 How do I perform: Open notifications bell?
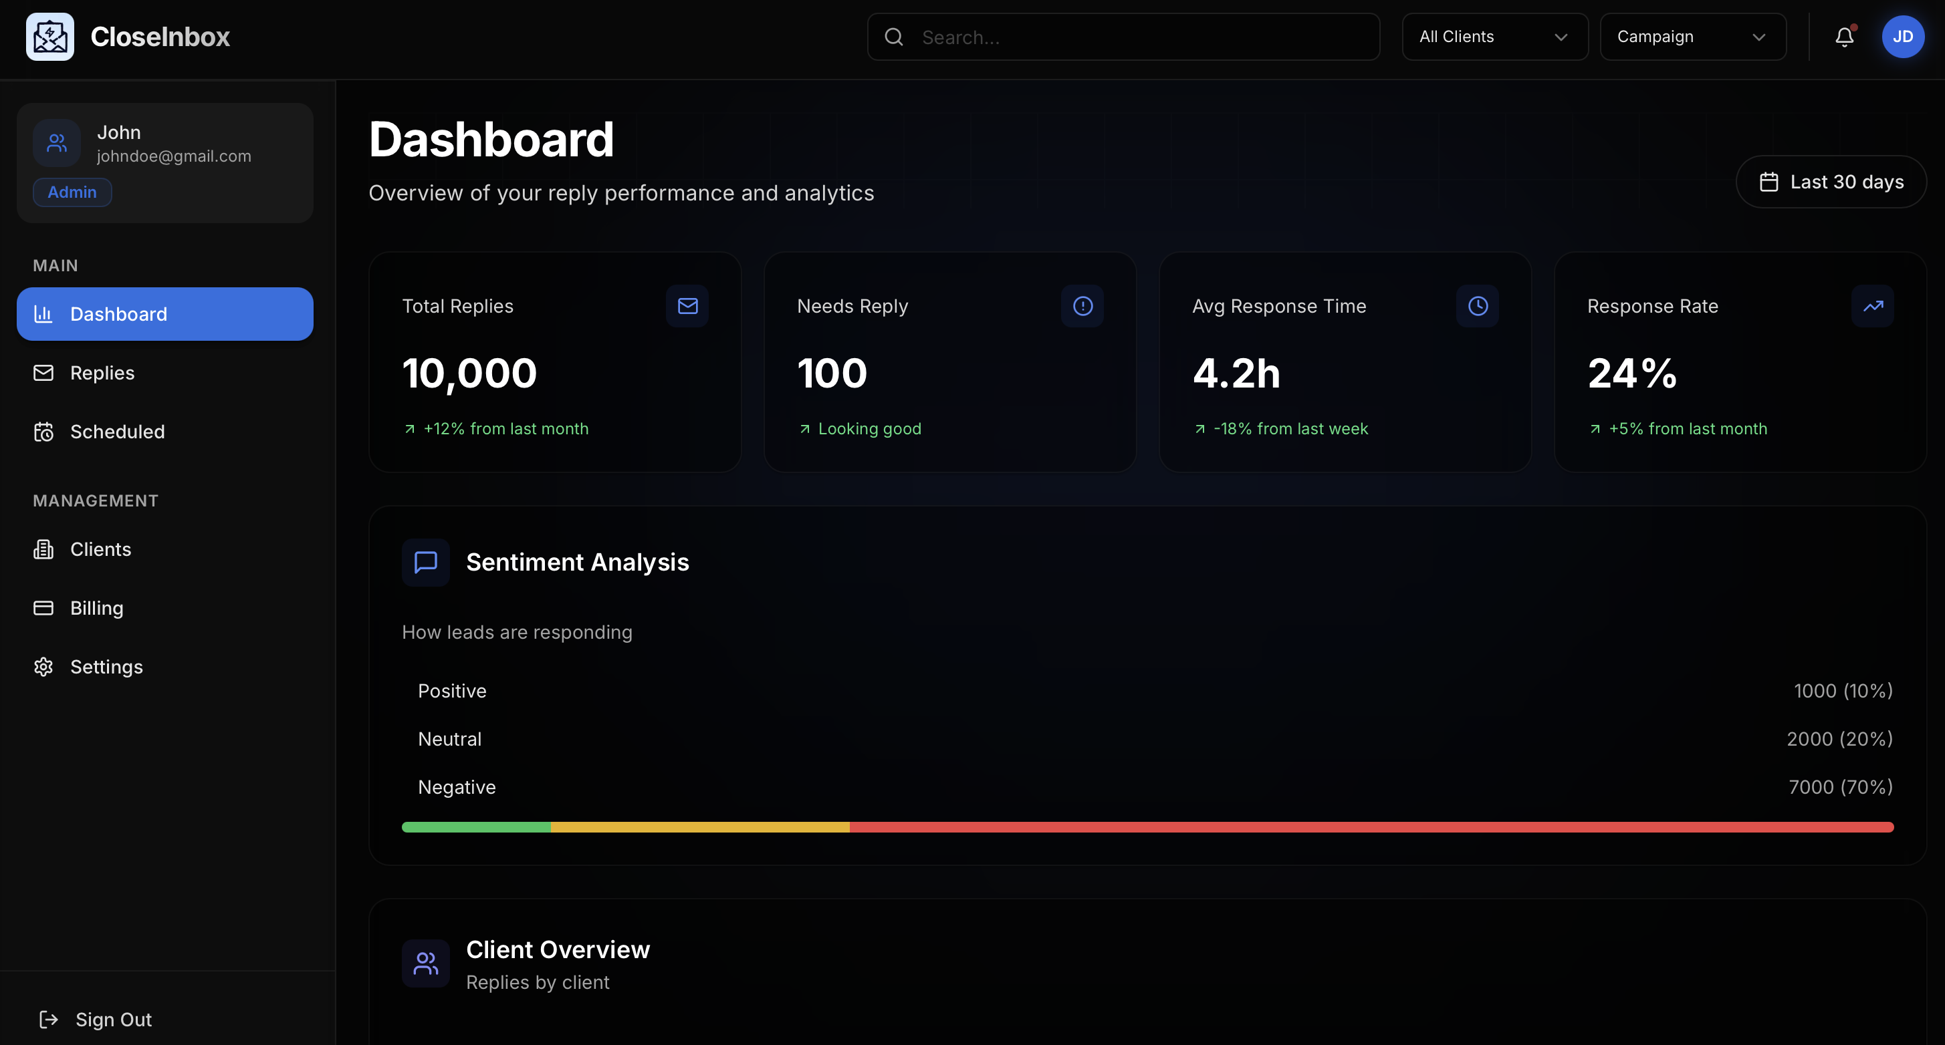pos(1845,37)
